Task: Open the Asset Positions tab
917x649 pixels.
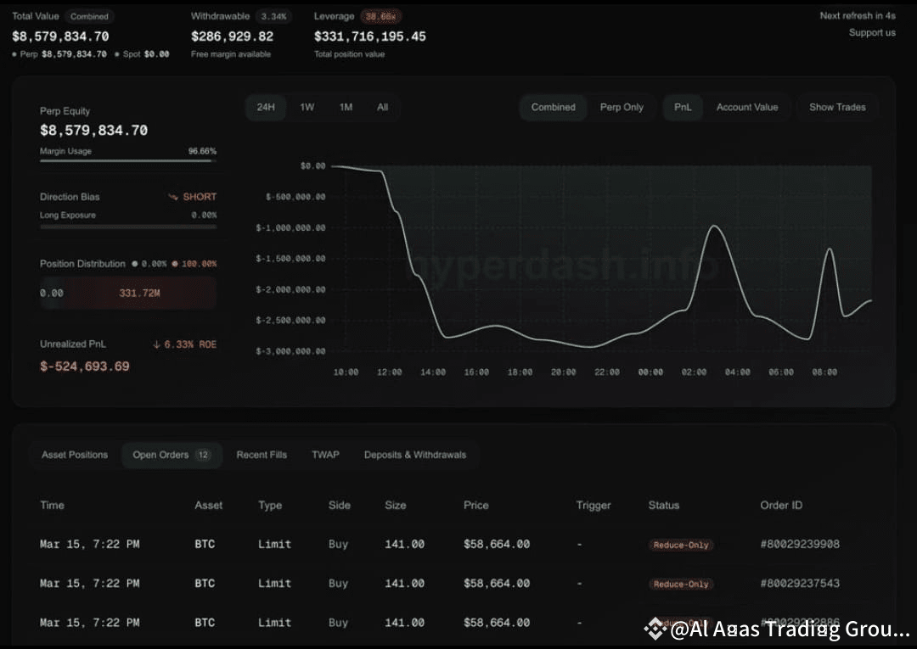Action: tap(75, 455)
